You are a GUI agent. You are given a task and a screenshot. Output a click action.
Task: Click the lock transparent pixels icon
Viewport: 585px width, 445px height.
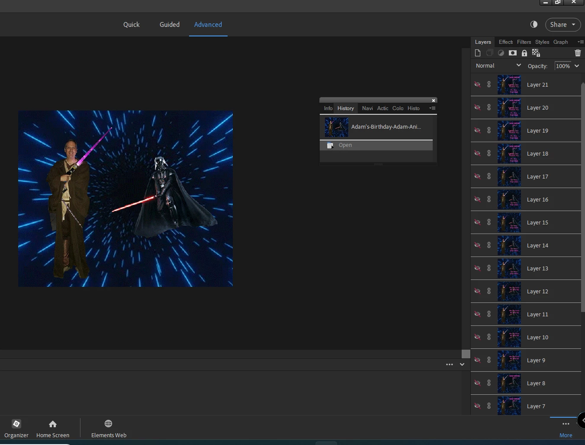click(536, 53)
